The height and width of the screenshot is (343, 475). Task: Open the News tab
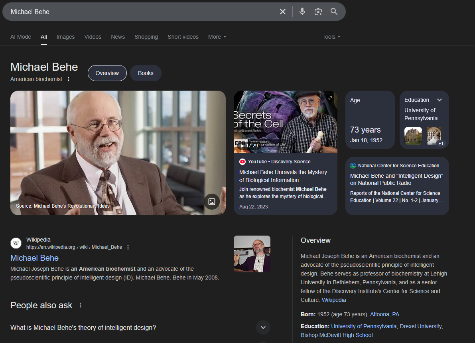(x=118, y=37)
